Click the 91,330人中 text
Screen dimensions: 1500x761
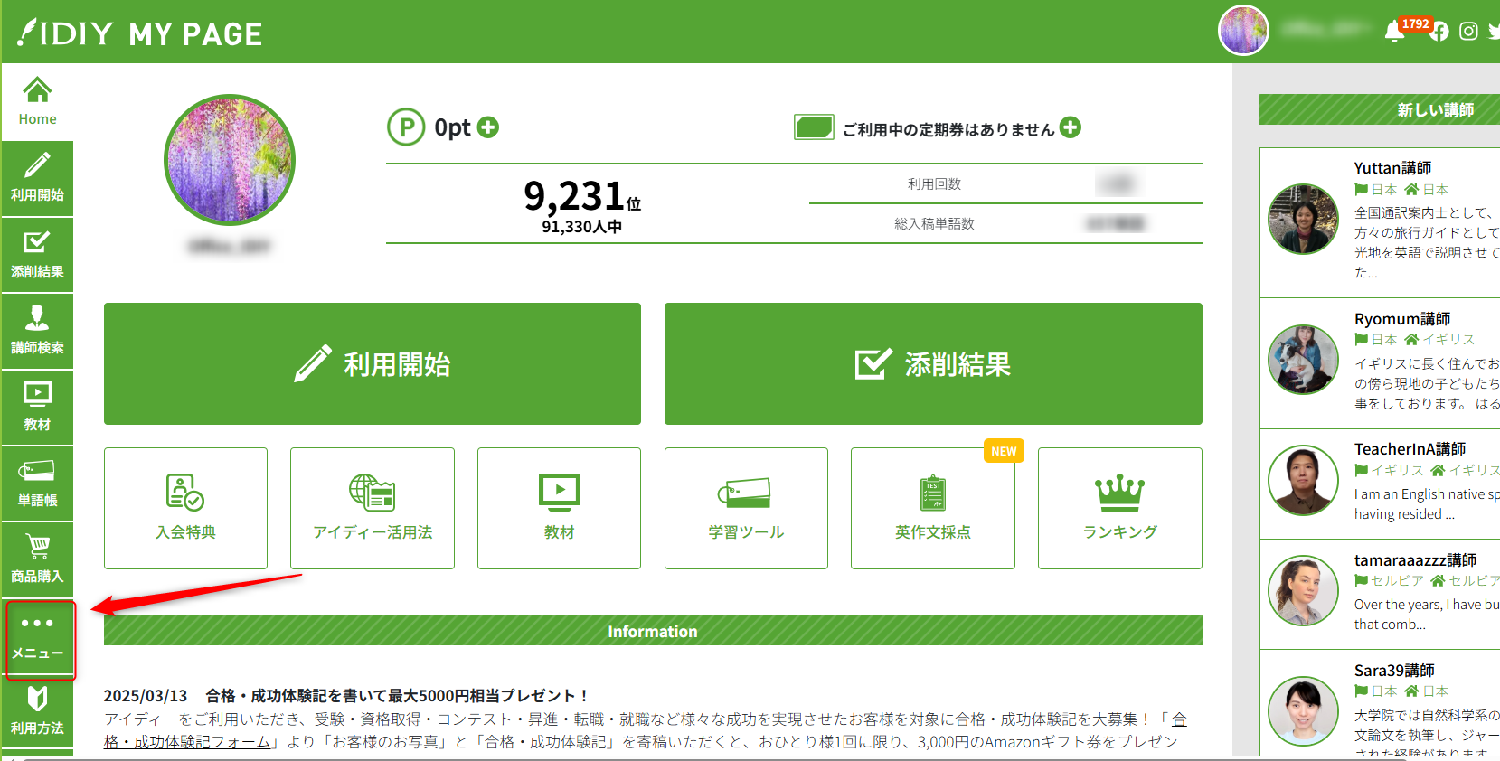point(581,227)
